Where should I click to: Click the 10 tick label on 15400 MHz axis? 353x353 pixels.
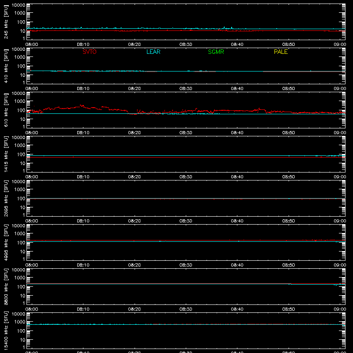23,340
